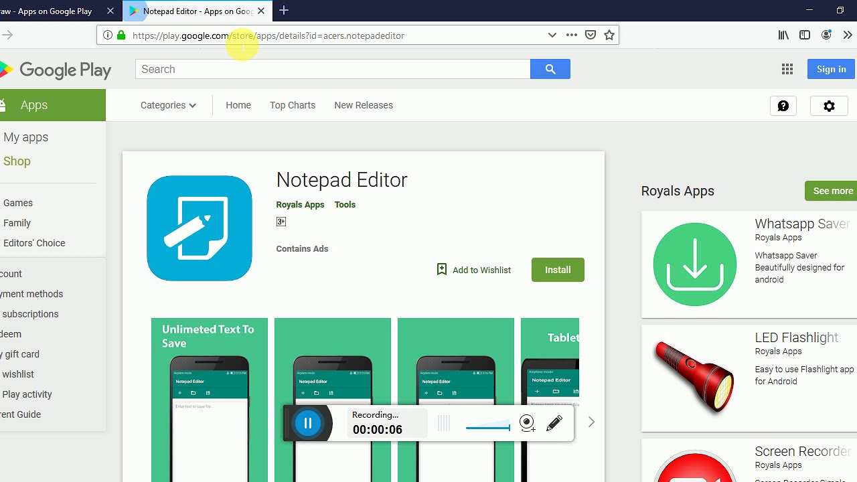The width and height of the screenshot is (857, 482).
Task: Click the Screen Recorder title
Action: (803, 452)
